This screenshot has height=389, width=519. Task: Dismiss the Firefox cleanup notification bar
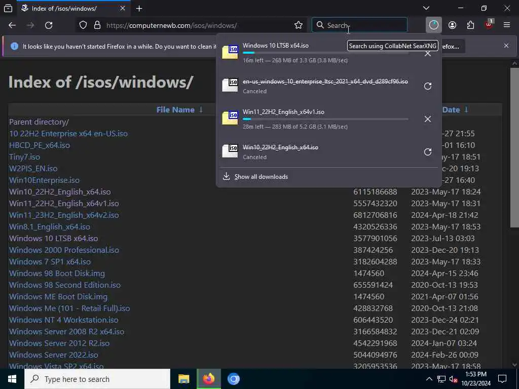point(506,46)
